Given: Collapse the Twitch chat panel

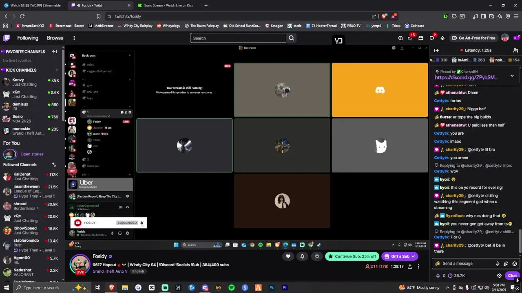Looking at the screenshot, I should [x=436, y=50].
